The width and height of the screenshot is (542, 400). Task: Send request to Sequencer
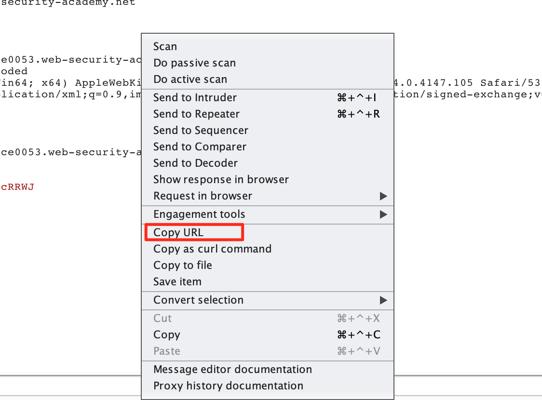[201, 131]
